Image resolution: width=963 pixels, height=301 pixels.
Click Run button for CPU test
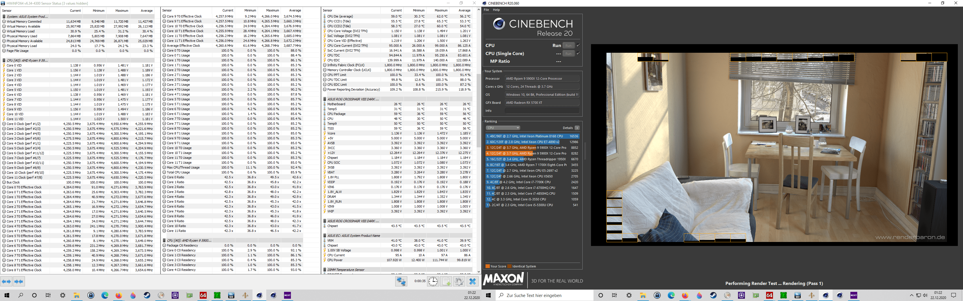point(568,45)
